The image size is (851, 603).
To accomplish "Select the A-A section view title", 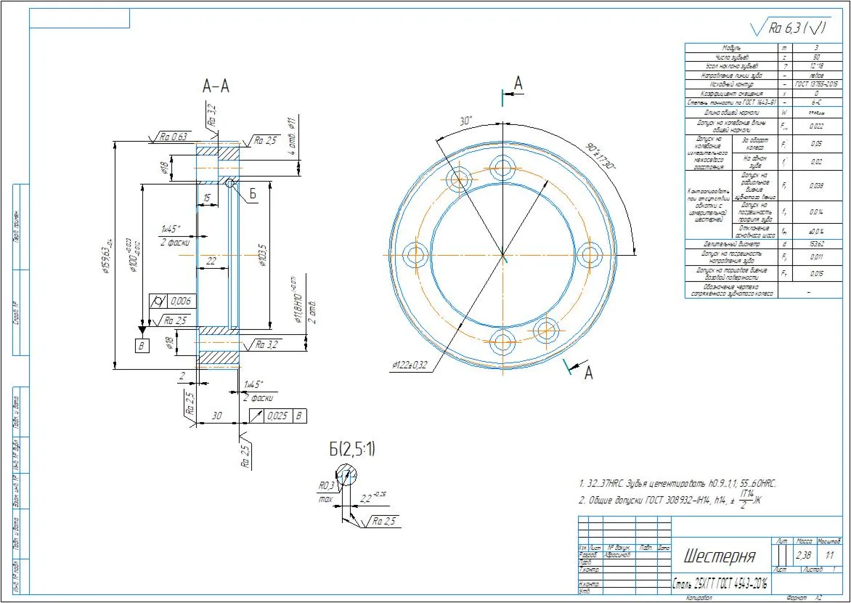I will coord(216,86).
